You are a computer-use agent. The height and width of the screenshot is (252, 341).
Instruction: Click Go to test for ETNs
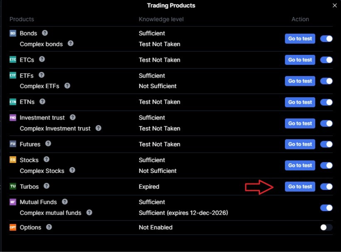(x=300, y=102)
